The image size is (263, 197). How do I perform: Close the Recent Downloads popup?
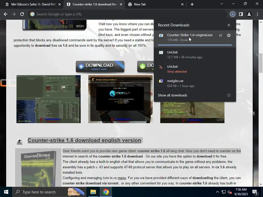click(x=229, y=25)
